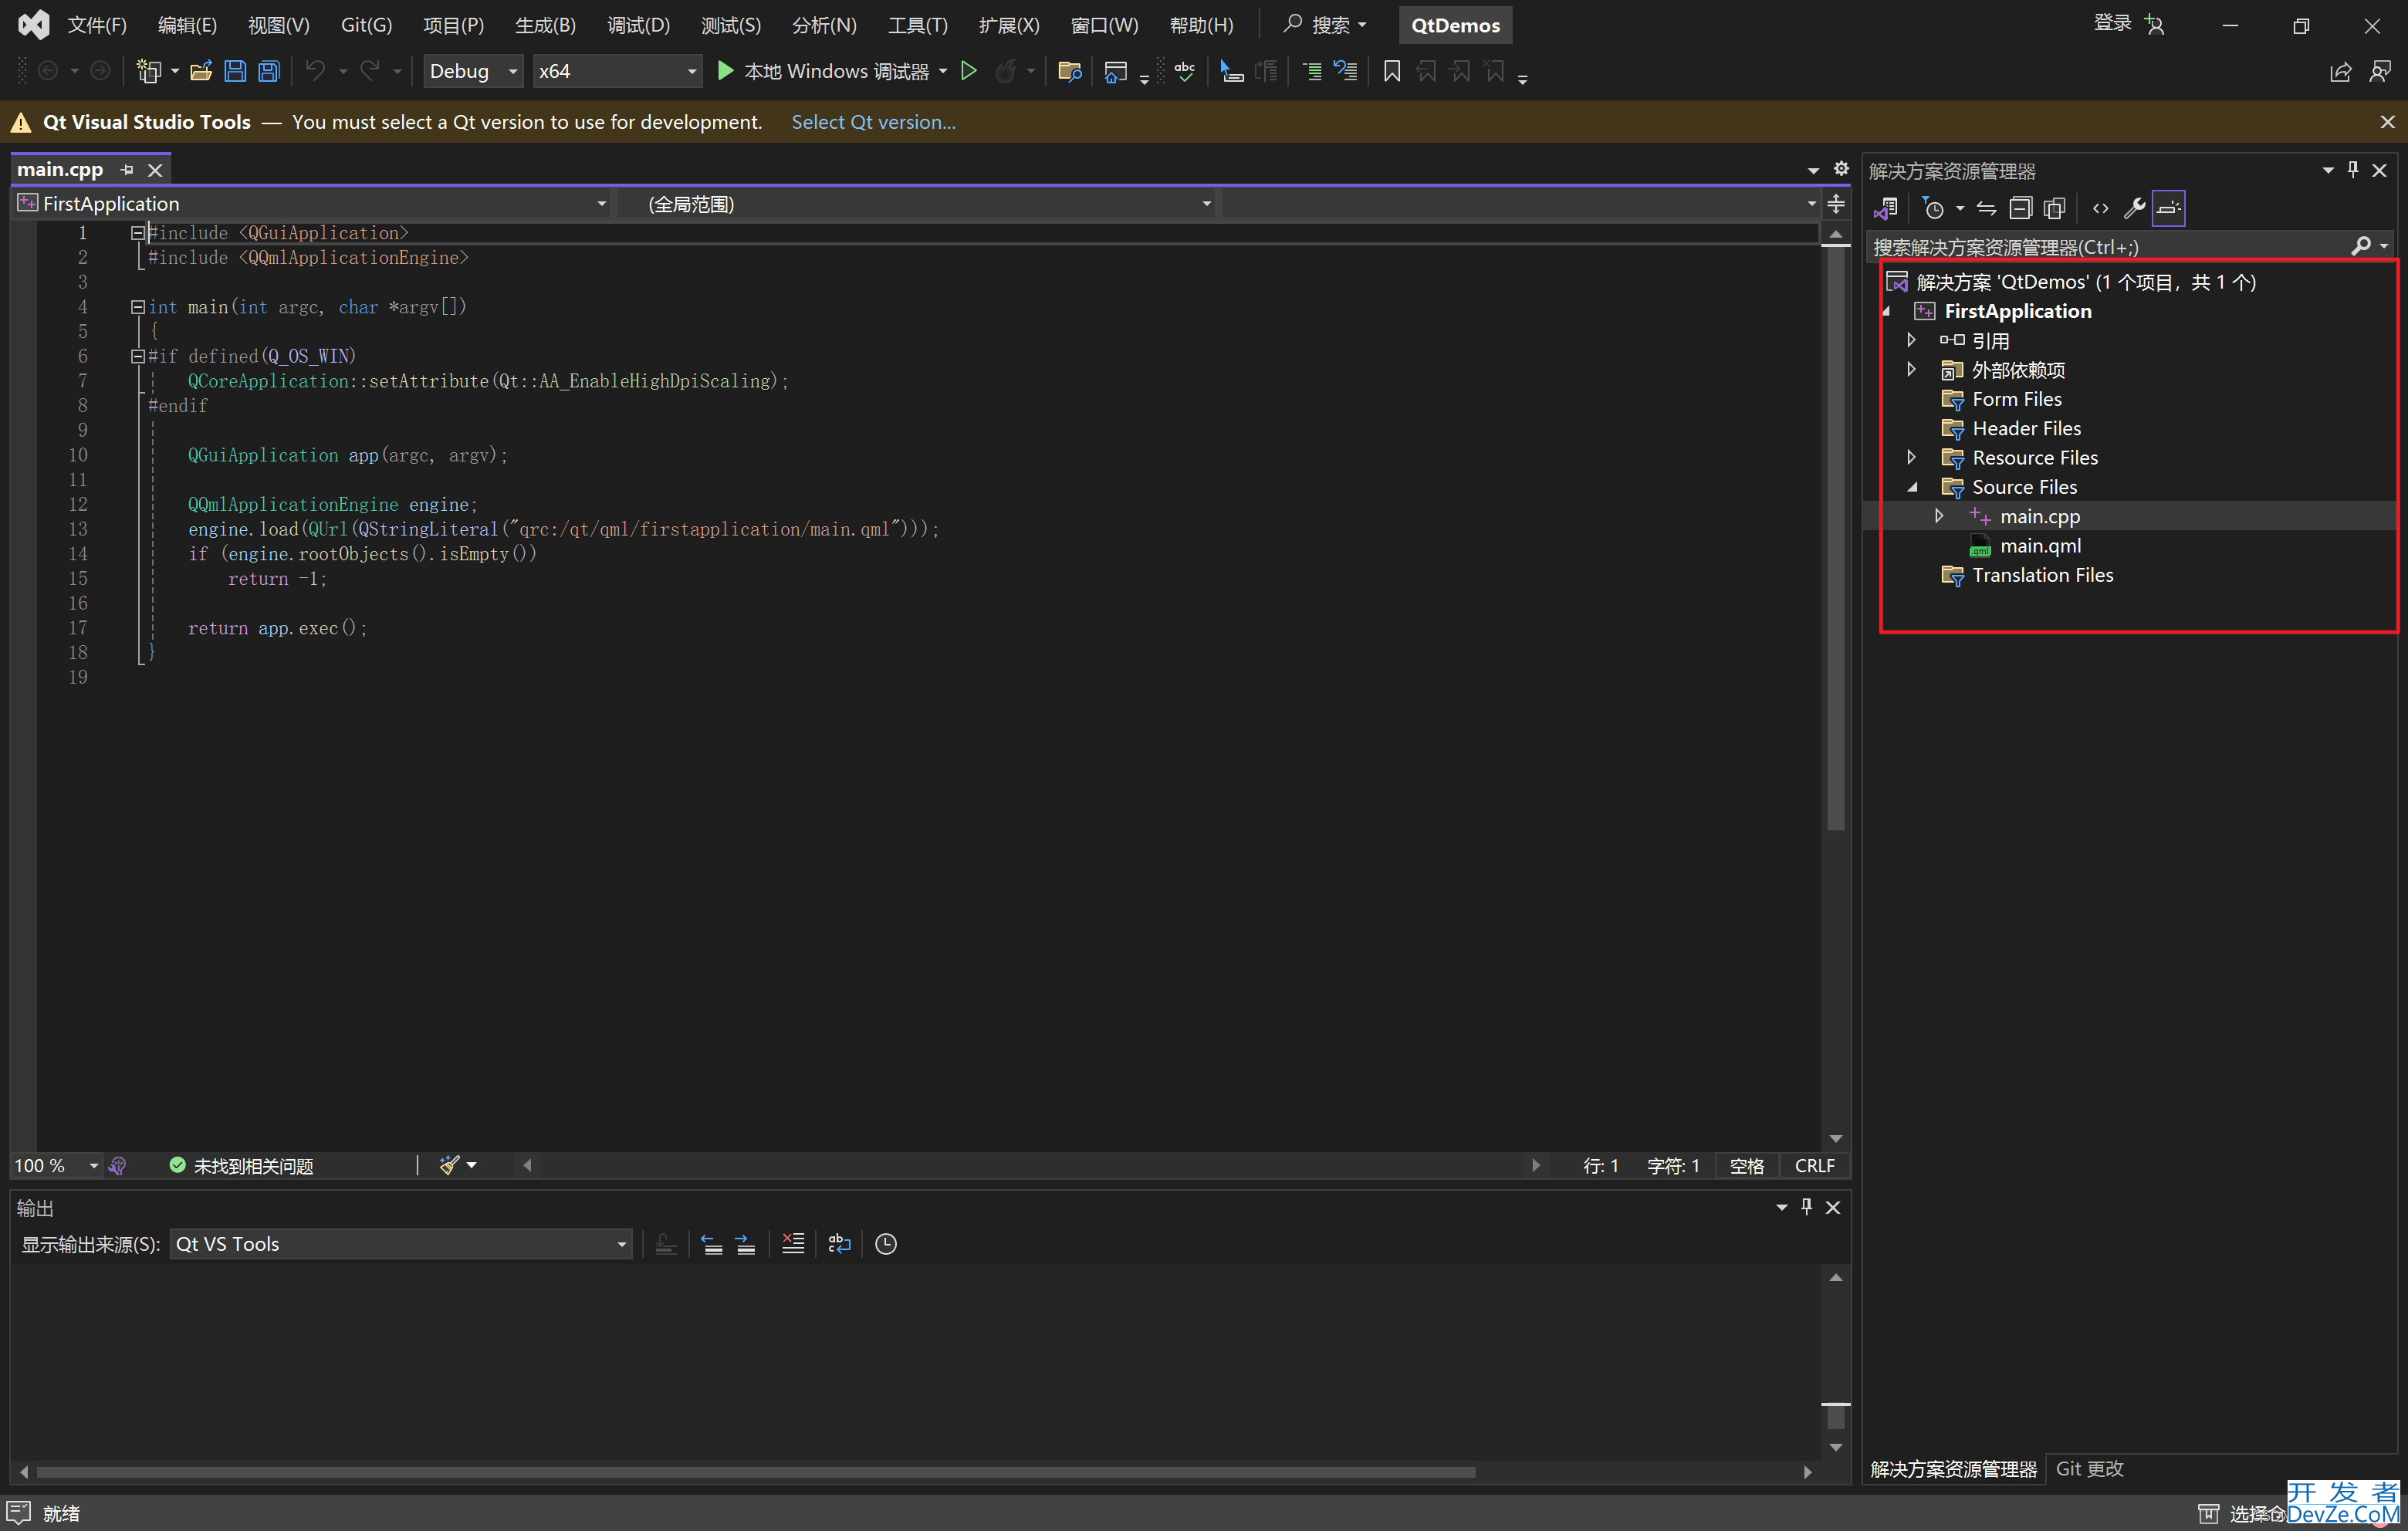
Task: Collapse the #include block fold marker
Action: coord(138,233)
